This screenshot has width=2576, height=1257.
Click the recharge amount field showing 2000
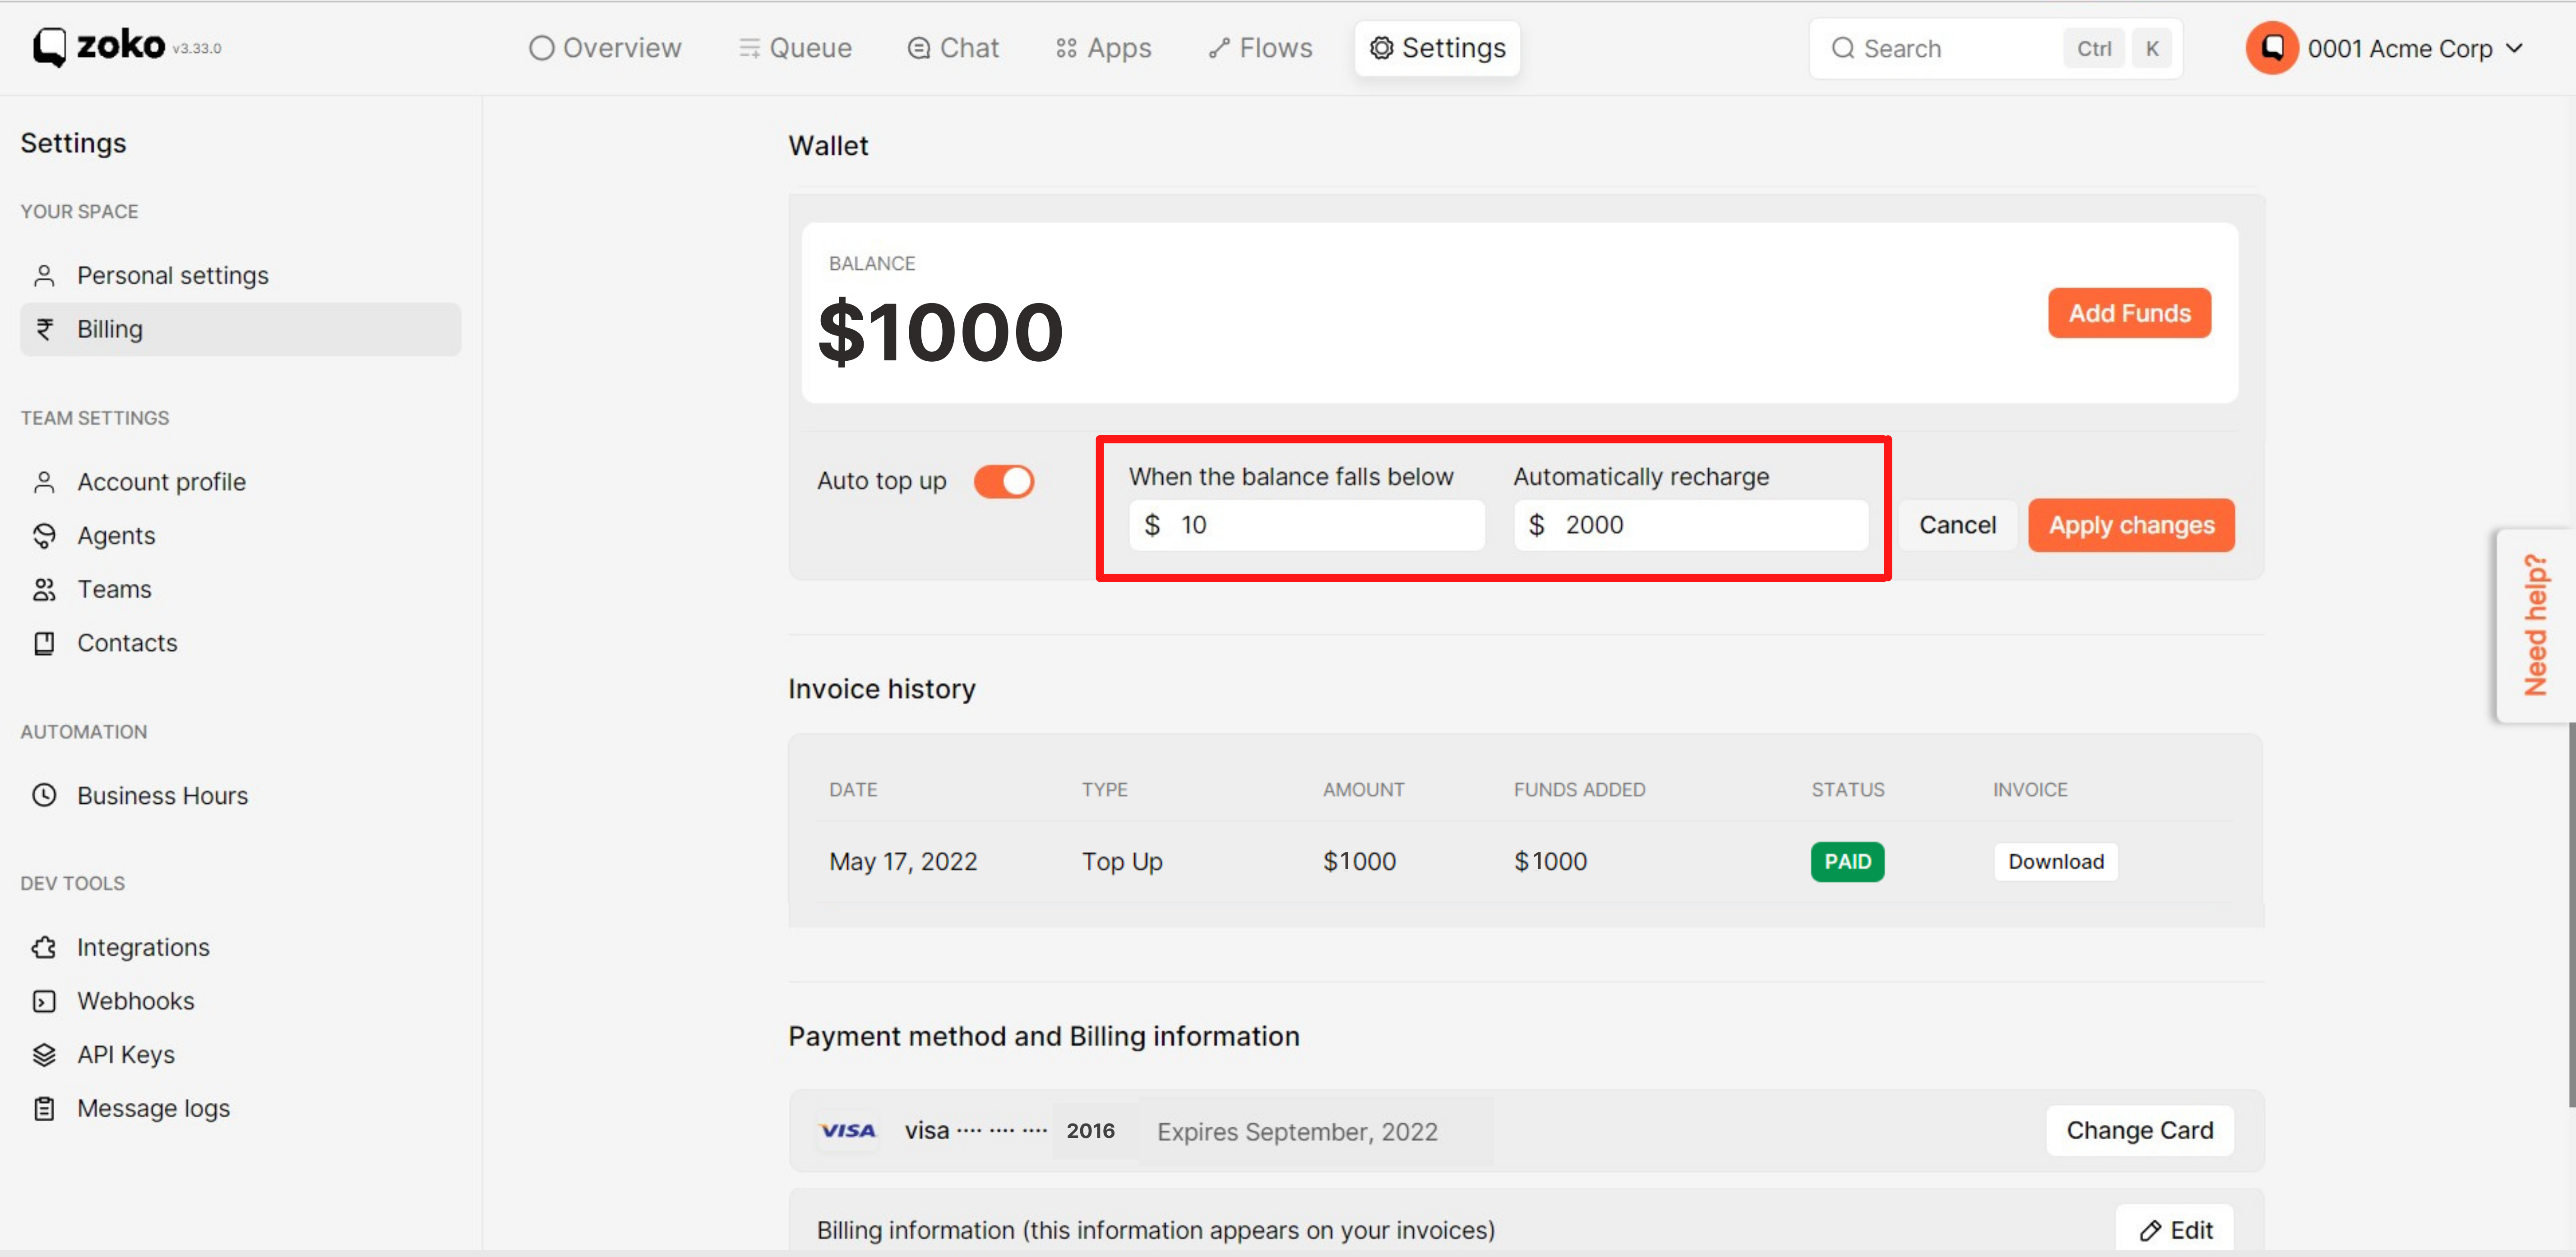click(1691, 525)
